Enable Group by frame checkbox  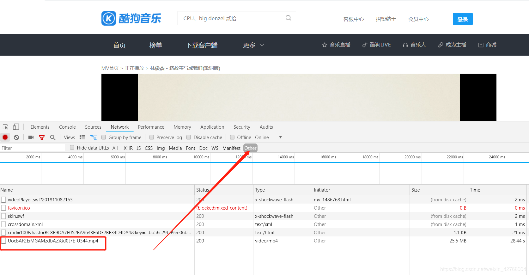(x=104, y=137)
